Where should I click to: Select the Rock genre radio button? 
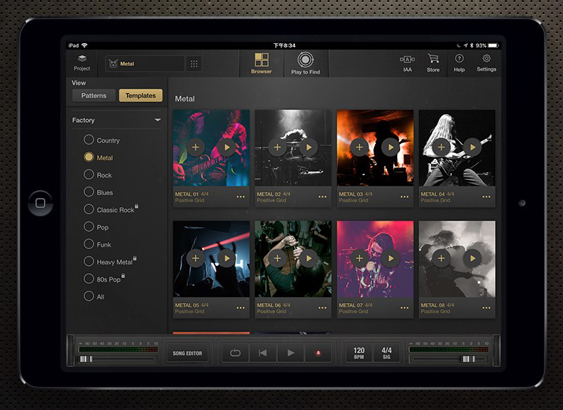89,174
